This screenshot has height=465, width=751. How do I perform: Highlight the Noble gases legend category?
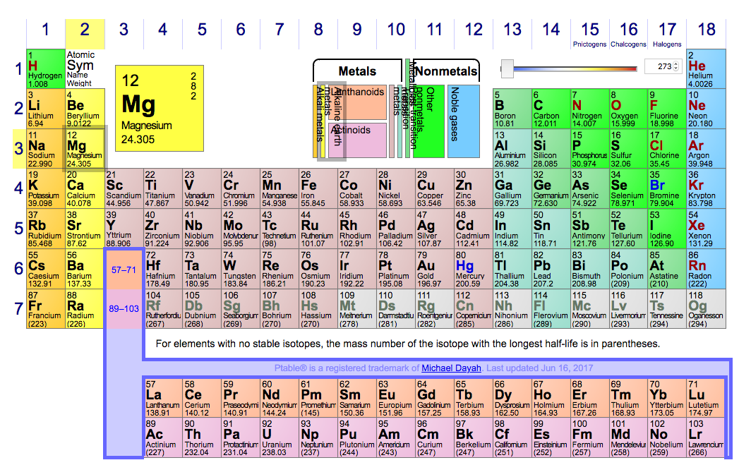coord(463,121)
